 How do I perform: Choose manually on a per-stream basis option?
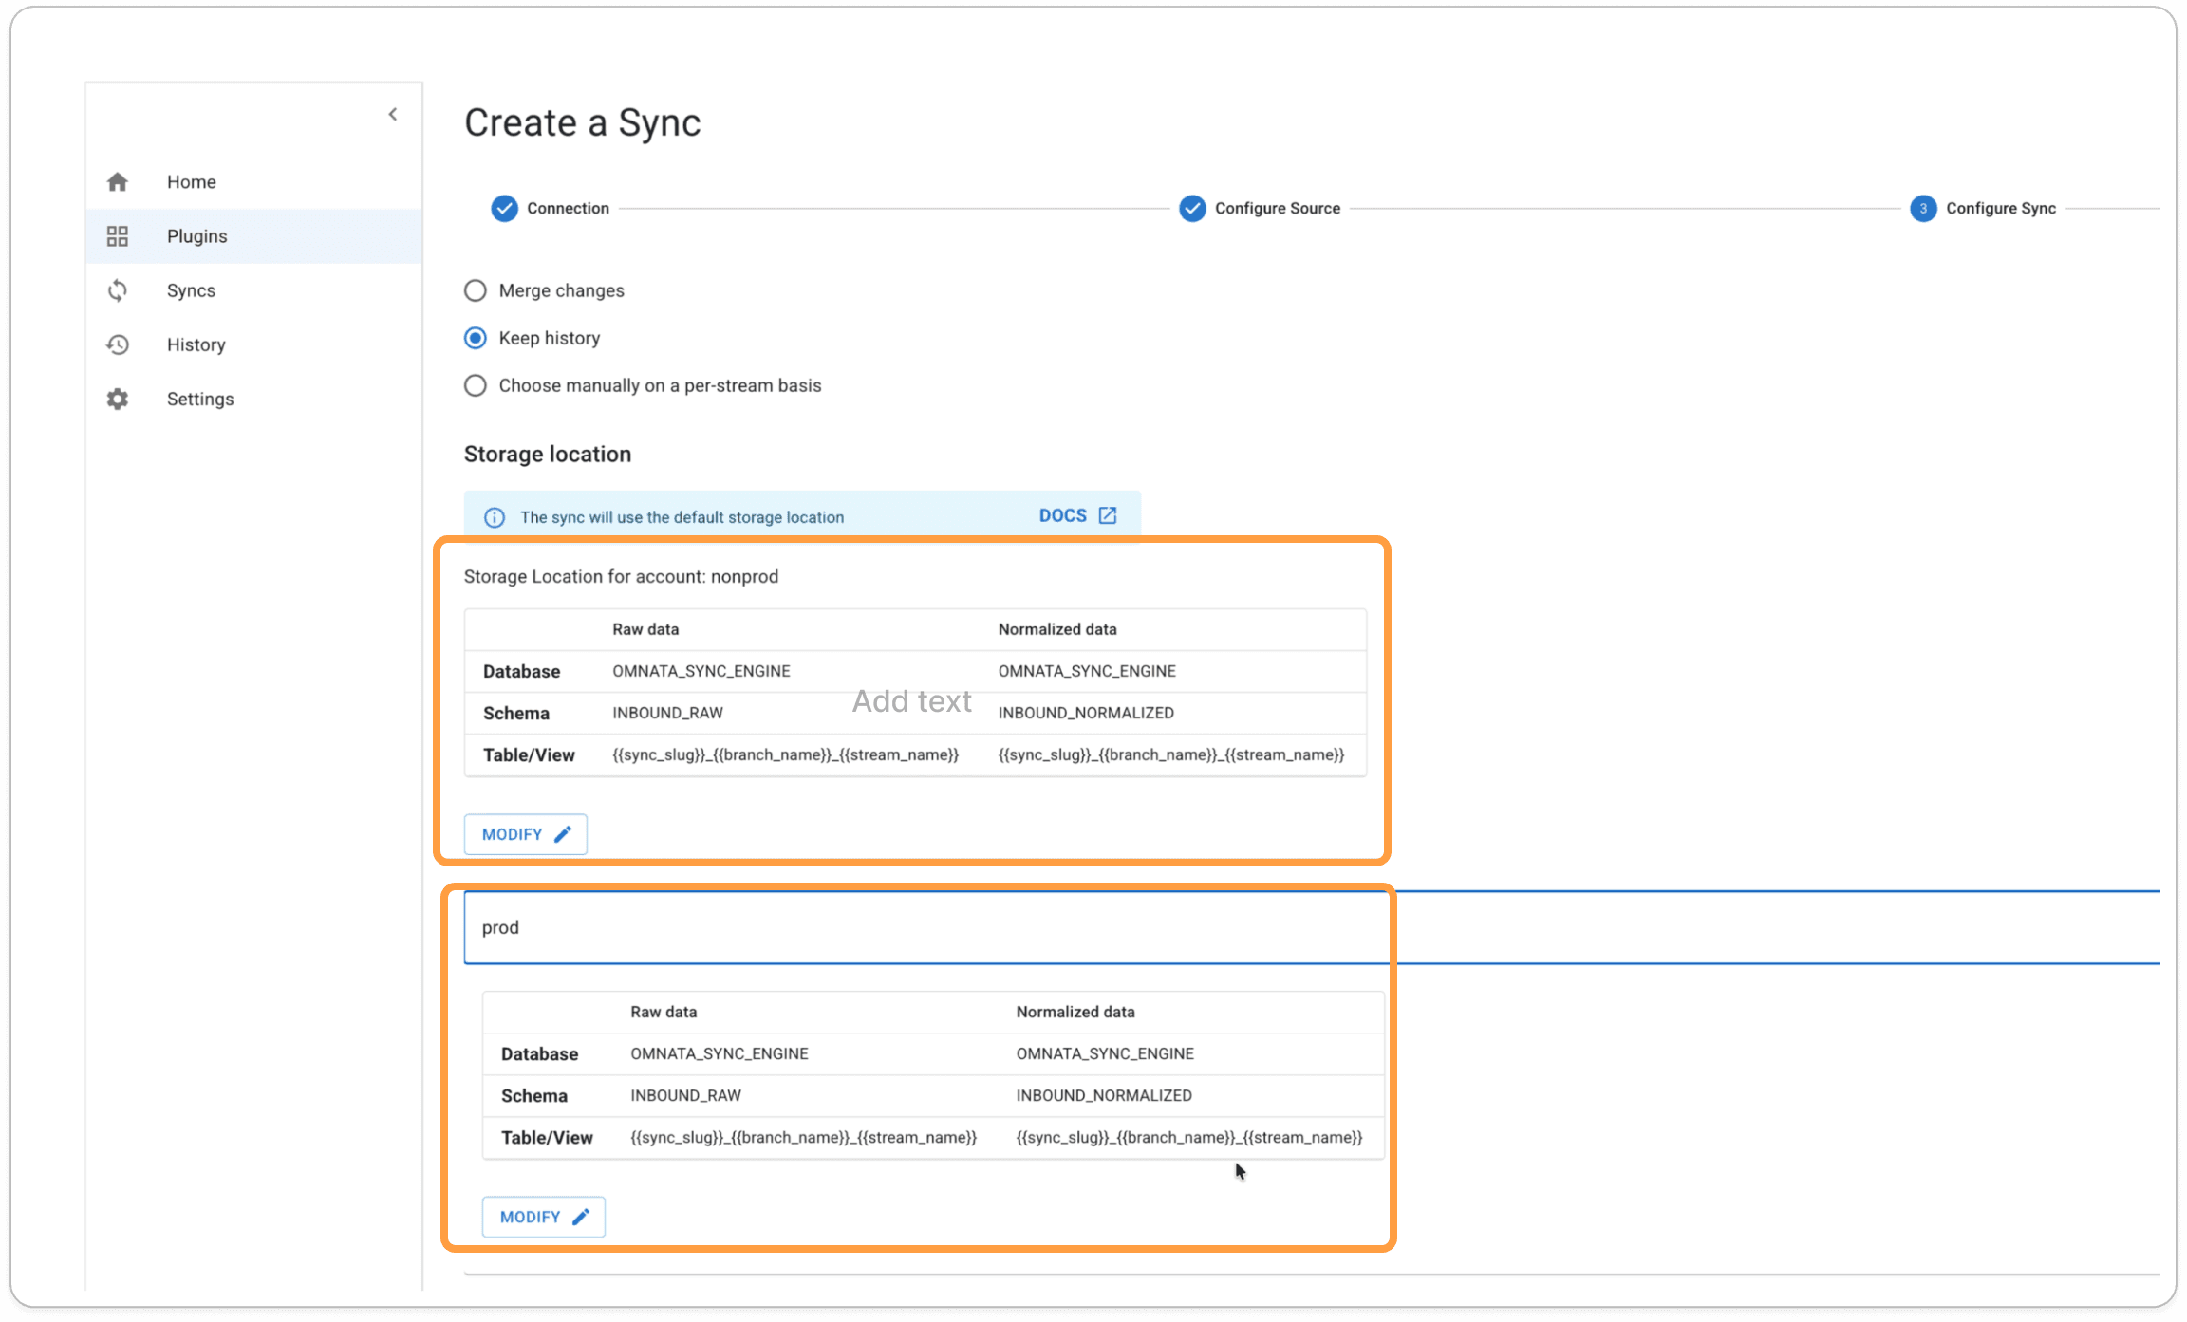[x=476, y=385]
